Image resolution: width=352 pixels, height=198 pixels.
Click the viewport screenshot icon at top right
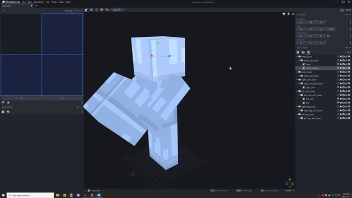(x=284, y=14)
